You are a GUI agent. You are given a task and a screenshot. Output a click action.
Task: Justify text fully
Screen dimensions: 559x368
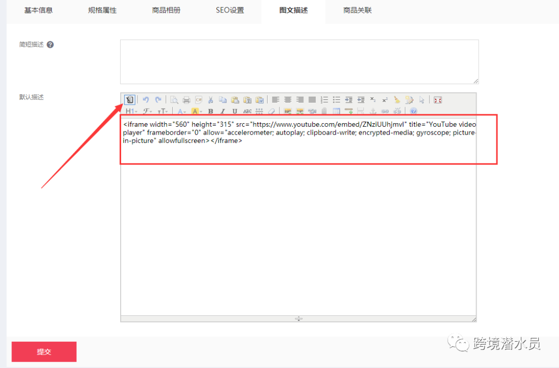pyautogui.click(x=312, y=100)
